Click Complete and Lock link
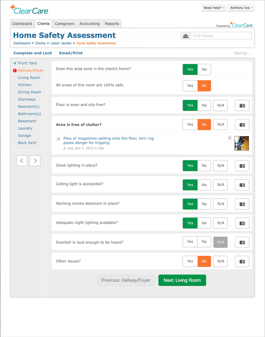This screenshot has height=337, width=265. 33,53
